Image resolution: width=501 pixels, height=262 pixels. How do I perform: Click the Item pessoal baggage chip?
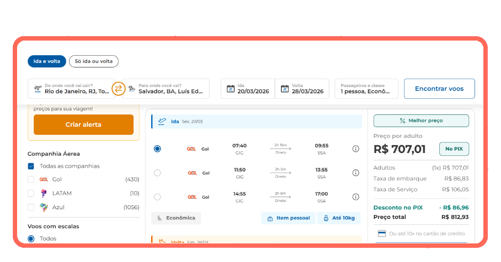288,218
